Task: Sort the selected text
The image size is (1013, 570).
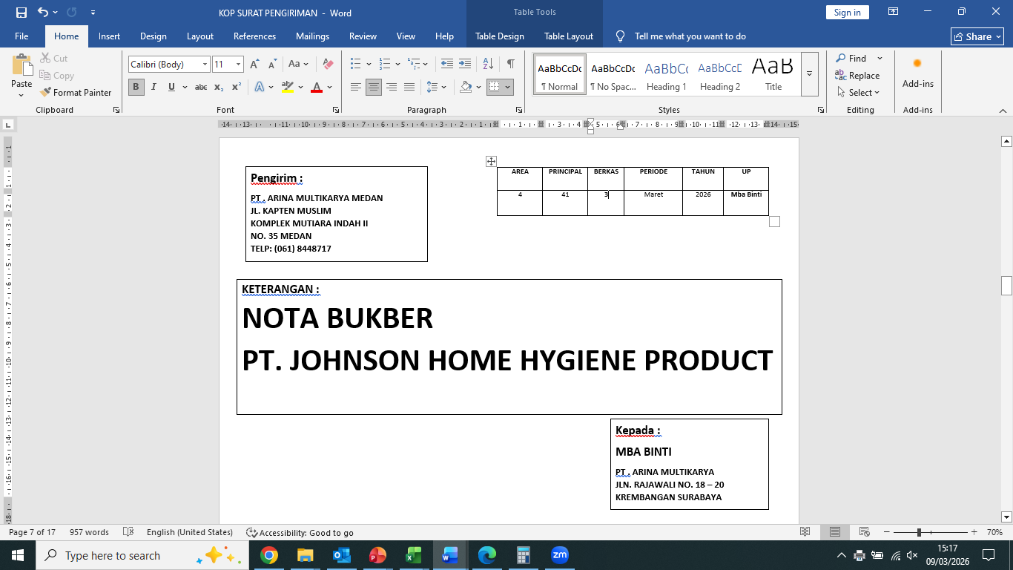Action: coord(489,65)
